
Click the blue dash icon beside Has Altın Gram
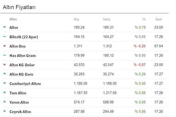pos(4,55)
